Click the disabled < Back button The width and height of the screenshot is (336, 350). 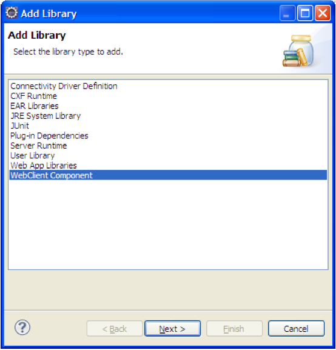(x=115, y=329)
